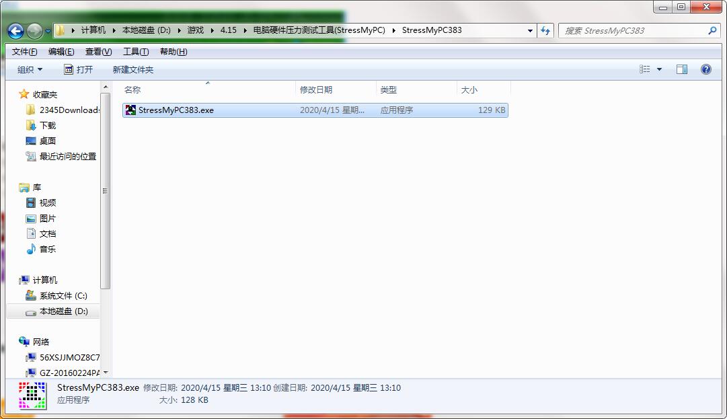The width and height of the screenshot is (727, 419).
Task: Click the Forward navigation arrow
Action: [34, 31]
